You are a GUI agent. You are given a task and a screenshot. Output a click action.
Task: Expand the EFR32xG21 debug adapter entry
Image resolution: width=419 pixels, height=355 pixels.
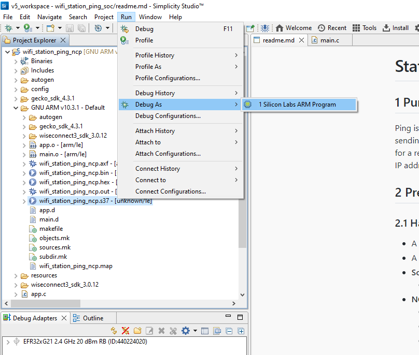click(x=8, y=342)
